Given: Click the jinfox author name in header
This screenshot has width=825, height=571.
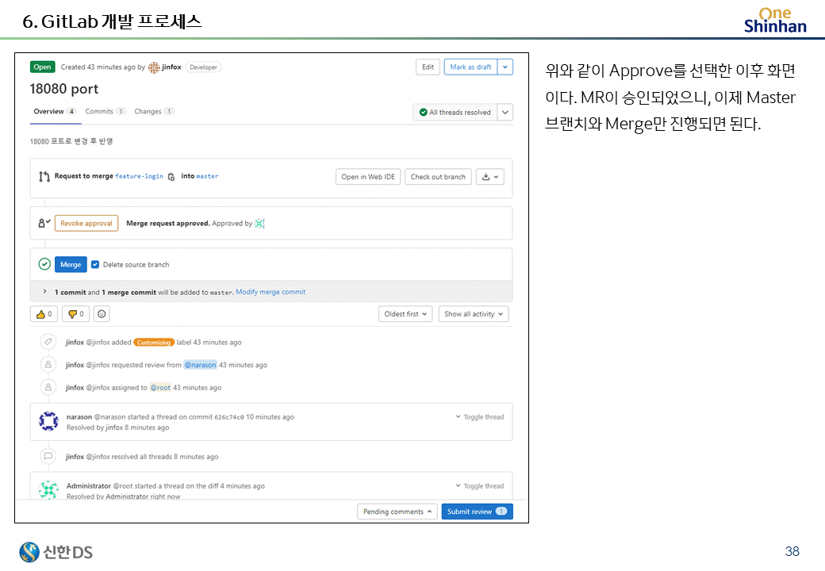Looking at the screenshot, I should click(x=171, y=67).
